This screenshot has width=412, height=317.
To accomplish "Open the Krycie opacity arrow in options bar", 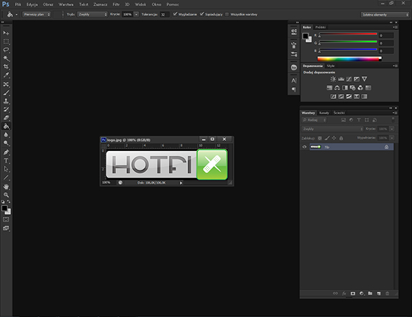I will tap(137, 14).
